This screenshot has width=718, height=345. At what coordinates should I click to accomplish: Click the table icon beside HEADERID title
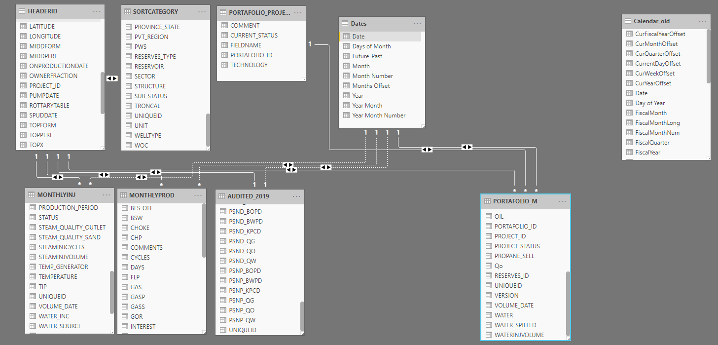coord(21,11)
